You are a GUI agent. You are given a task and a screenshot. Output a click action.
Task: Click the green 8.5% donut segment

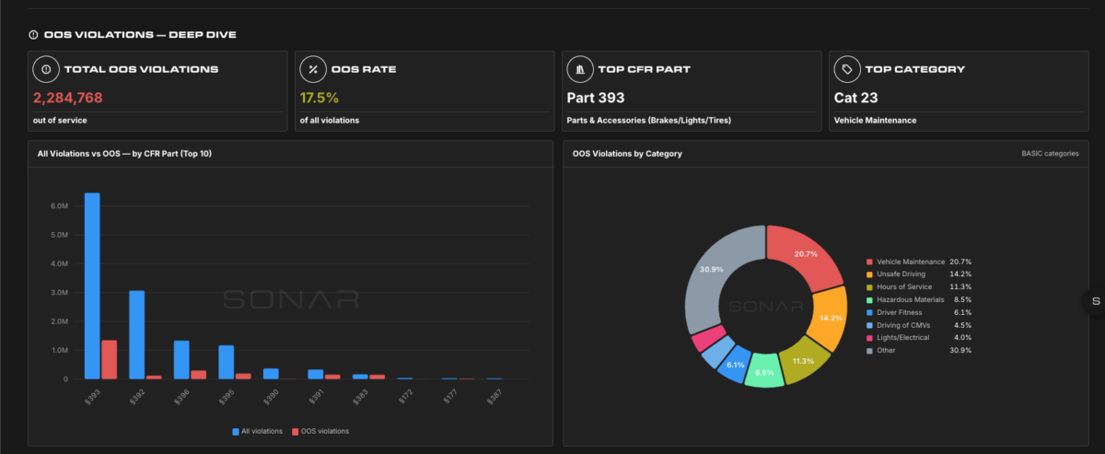tap(763, 370)
